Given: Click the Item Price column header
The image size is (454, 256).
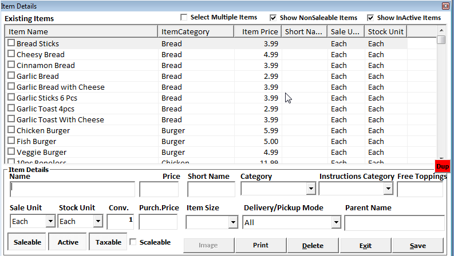Looking at the screenshot, I should pyautogui.click(x=257, y=31).
